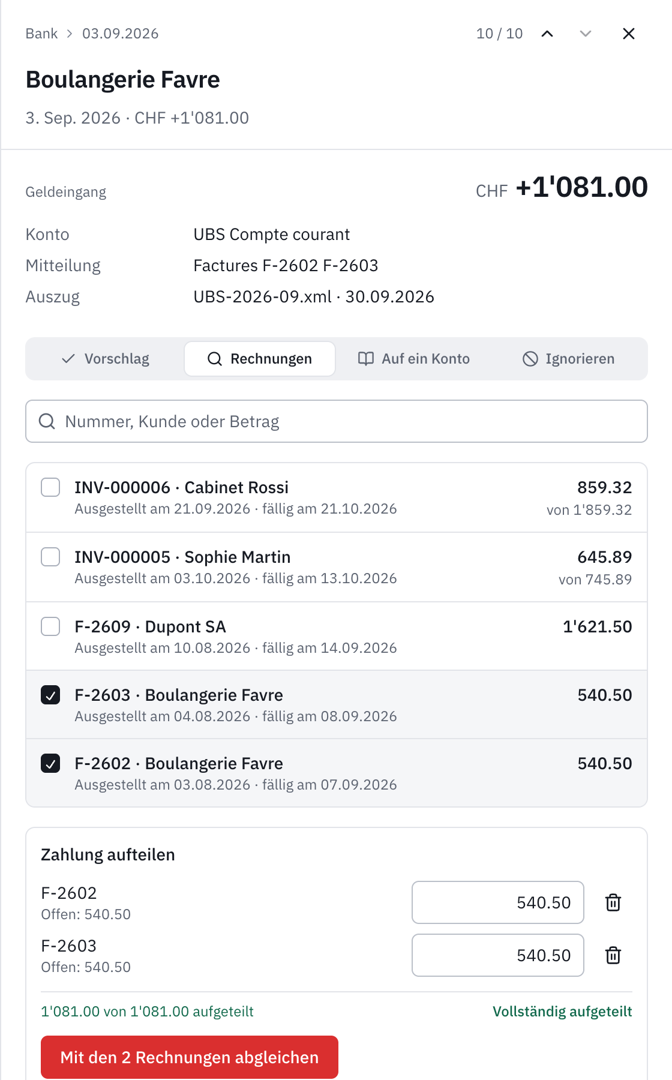Image resolution: width=672 pixels, height=1080 pixels.
Task: Focus the Nummer, Kunde oder Betrag search field
Action: tap(337, 421)
